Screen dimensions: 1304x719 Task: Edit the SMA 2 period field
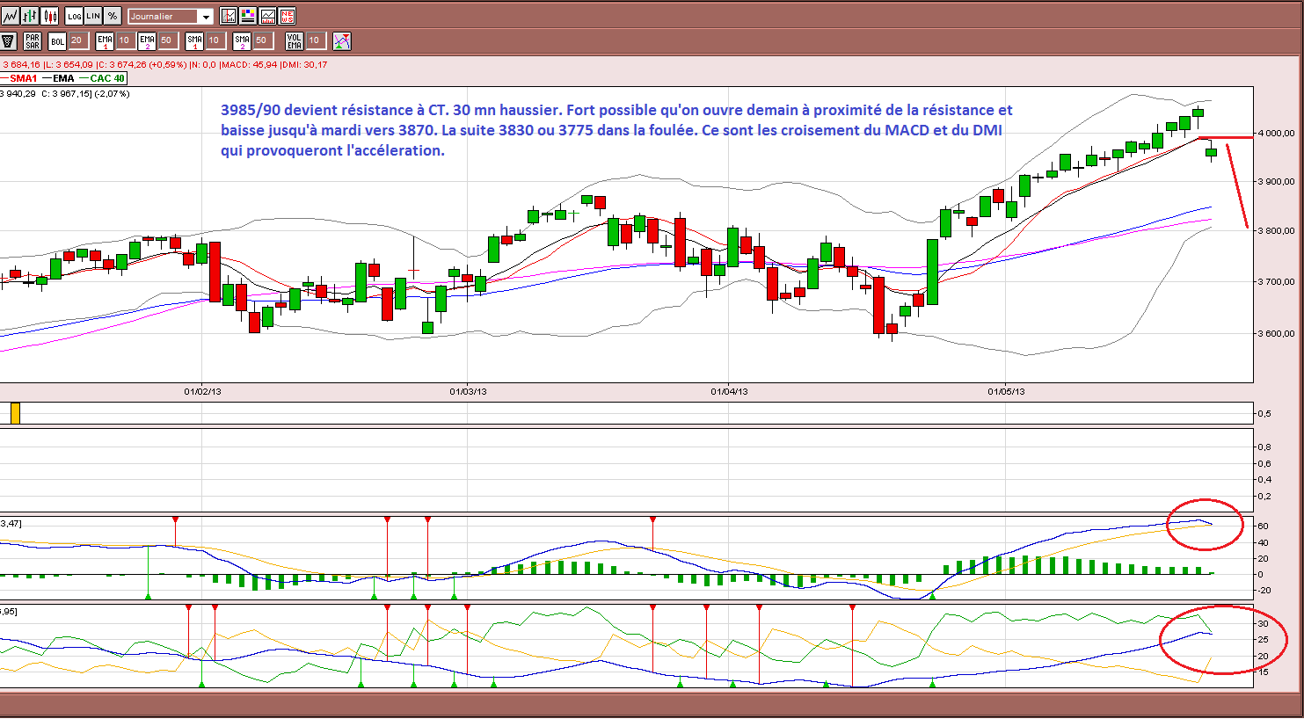pos(263,40)
